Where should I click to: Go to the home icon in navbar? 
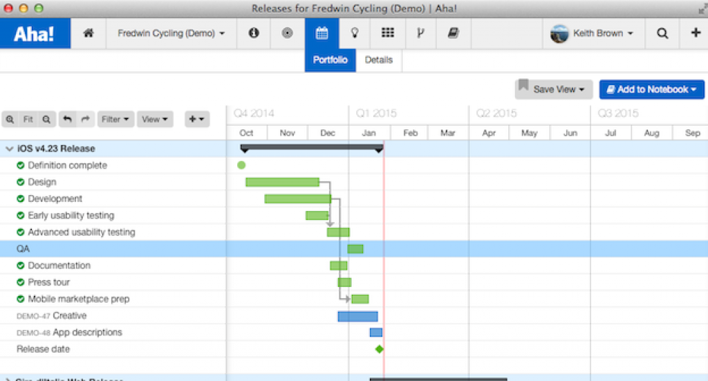tap(88, 33)
